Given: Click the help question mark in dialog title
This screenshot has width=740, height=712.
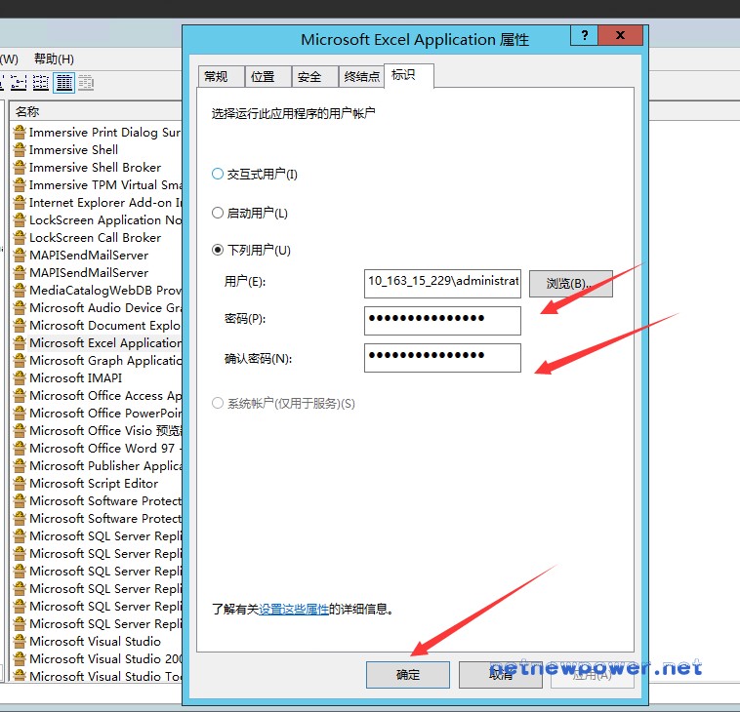Looking at the screenshot, I should click(x=584, y=35).
